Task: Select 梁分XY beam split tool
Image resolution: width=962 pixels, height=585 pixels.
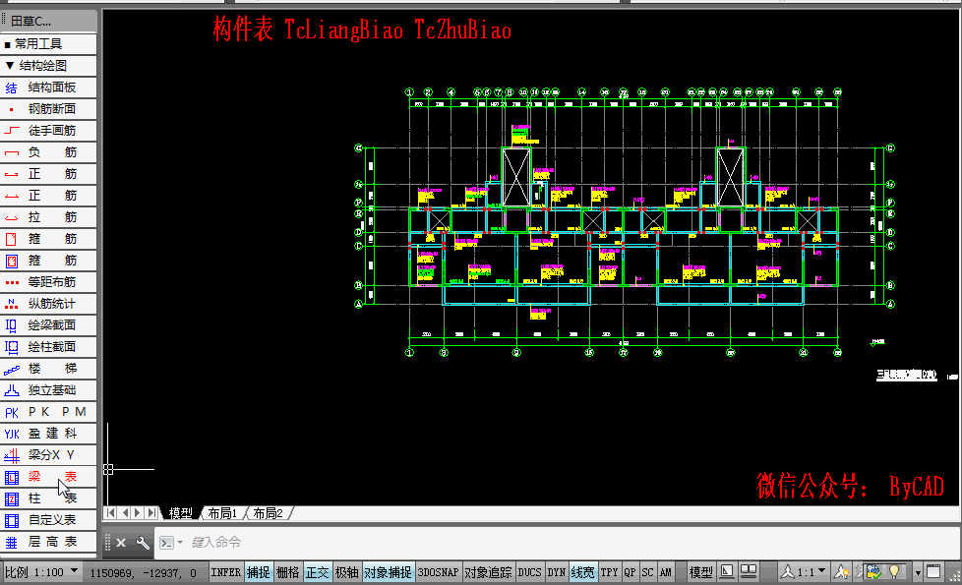Action: [x=48, y=455]
